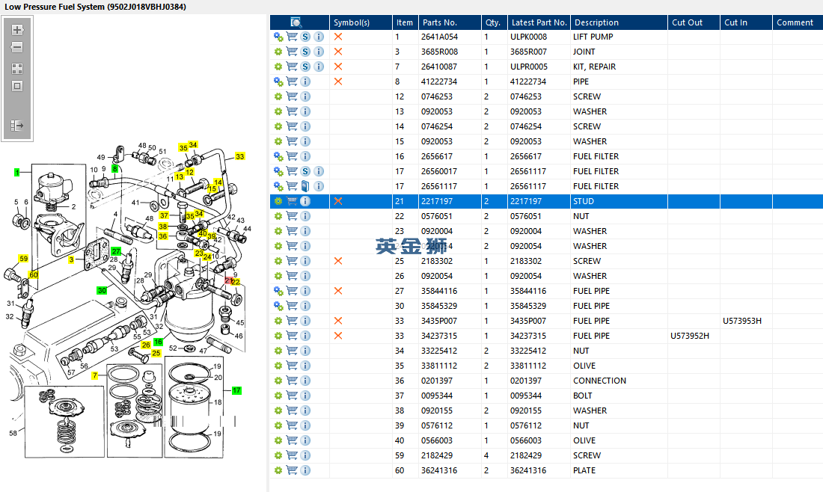Click the S icon on KIT, REPAIR row
This screenshot has height=492, width=823.
(305, 67)
